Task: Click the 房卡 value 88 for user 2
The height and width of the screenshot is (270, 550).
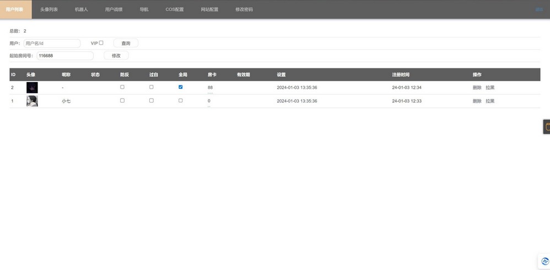Action: 210,88
